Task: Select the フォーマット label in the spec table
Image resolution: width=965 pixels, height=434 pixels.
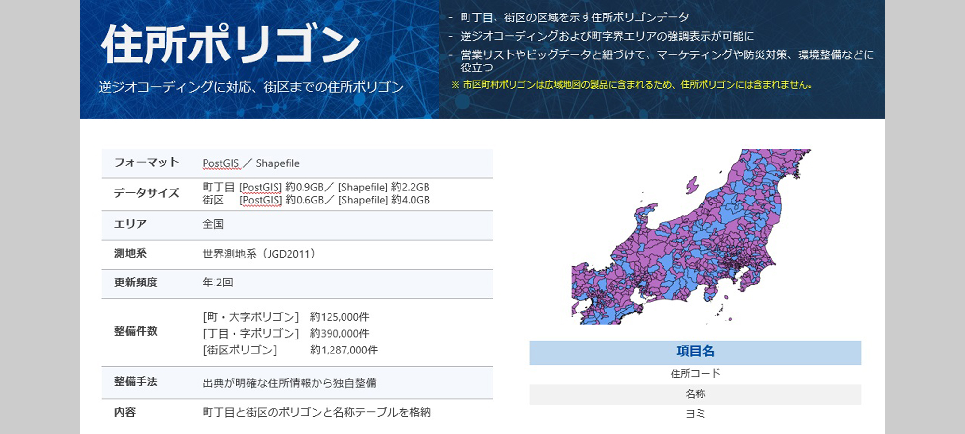Action: pos(147,163)
